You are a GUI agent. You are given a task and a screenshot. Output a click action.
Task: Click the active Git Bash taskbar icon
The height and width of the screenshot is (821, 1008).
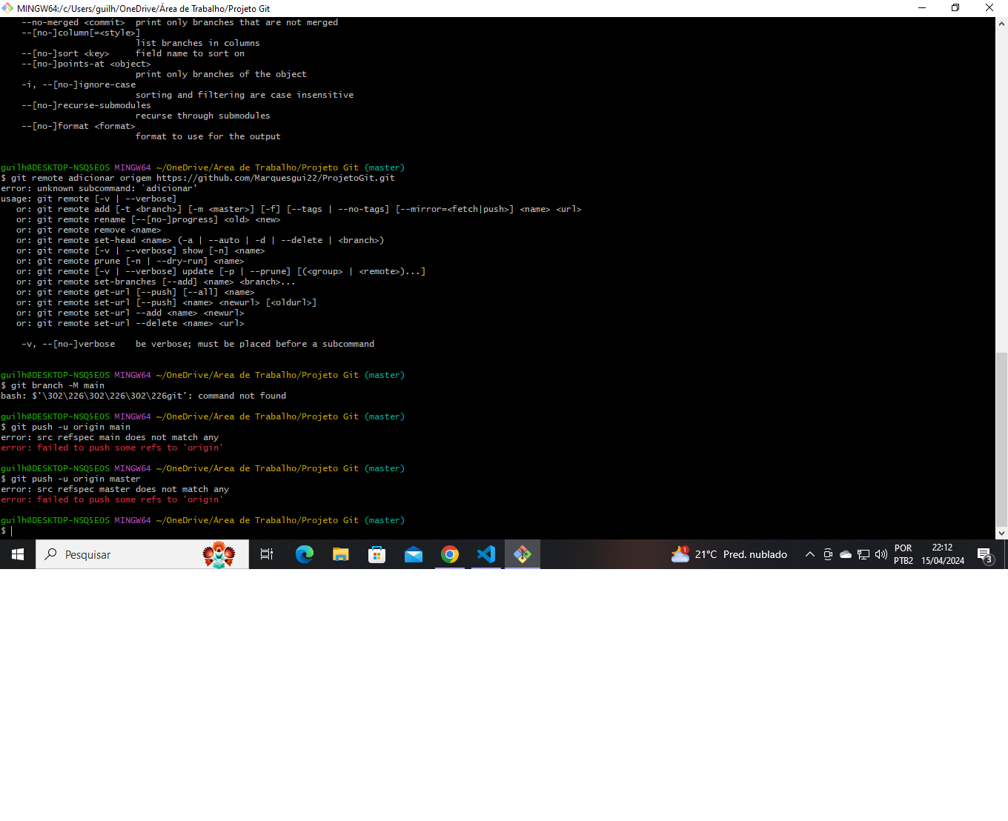click(x=523, y=554)
